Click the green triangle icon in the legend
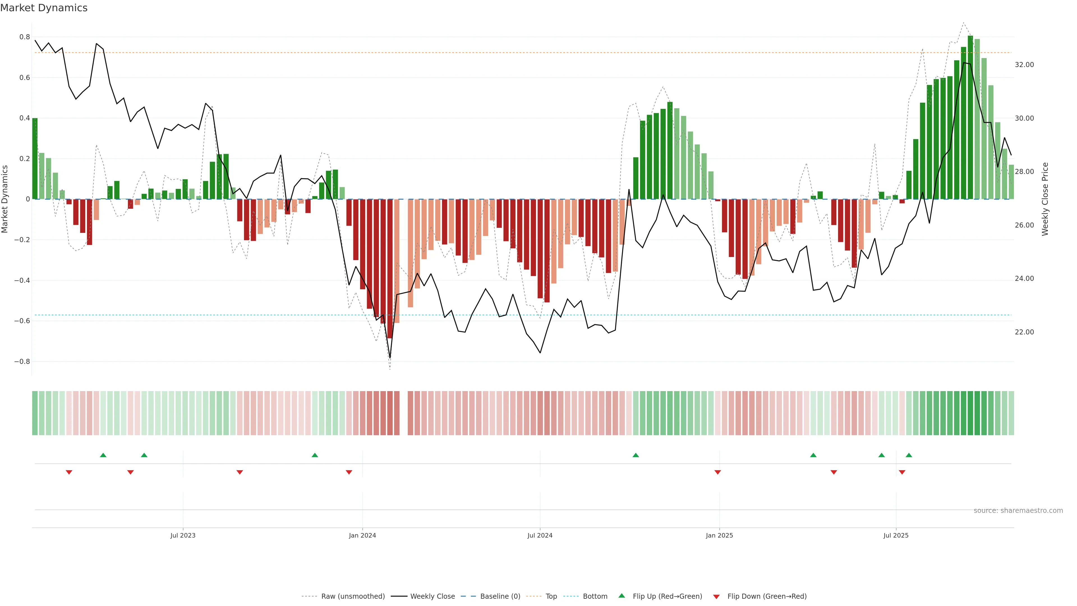Screen dimensions: 1077x606 [622, 596]
